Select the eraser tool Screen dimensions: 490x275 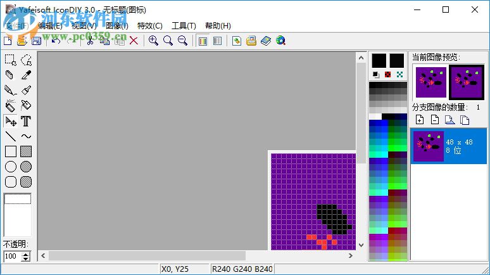click(x=11, y=75)
